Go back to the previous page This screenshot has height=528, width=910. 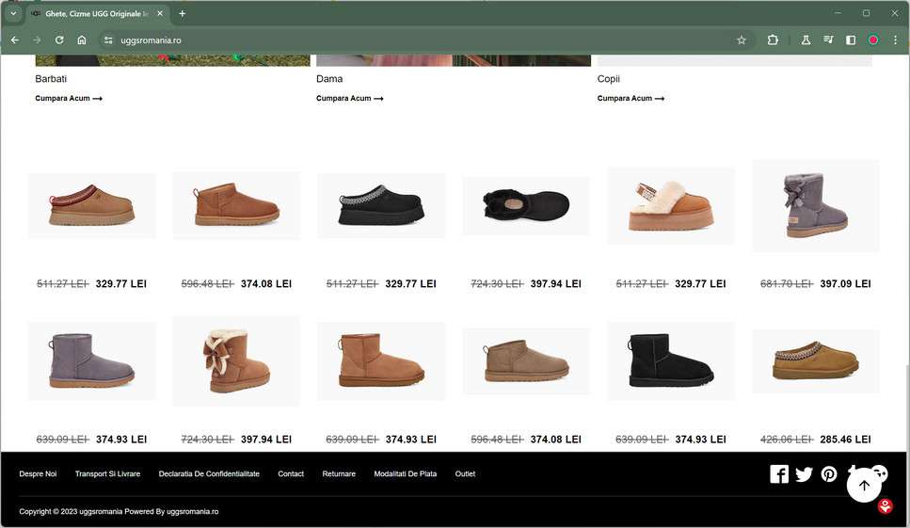click(x=15, y=40)
